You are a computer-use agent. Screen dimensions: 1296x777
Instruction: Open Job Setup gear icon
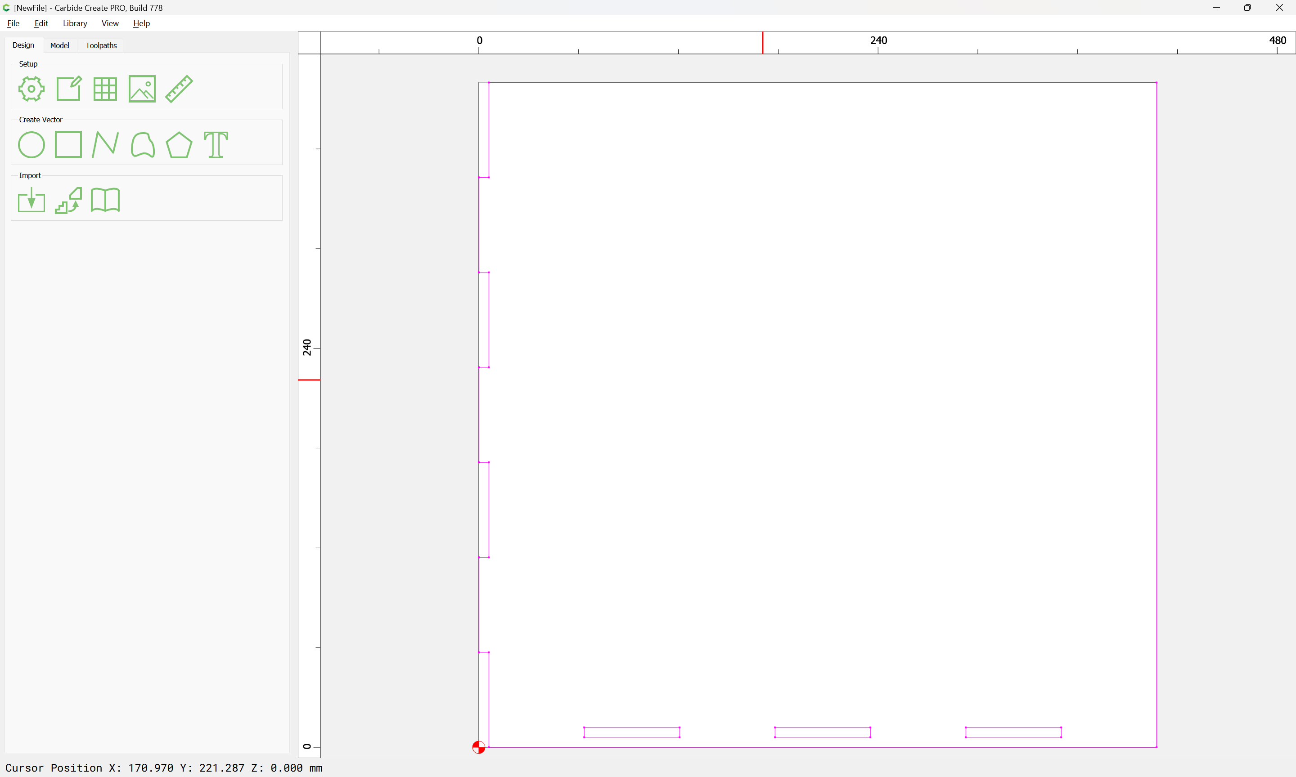(31, 89)
